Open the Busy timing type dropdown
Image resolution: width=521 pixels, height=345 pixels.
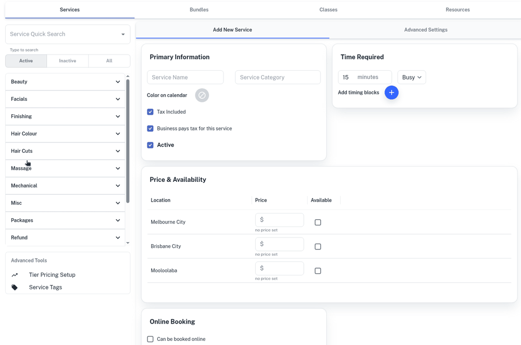412,77
